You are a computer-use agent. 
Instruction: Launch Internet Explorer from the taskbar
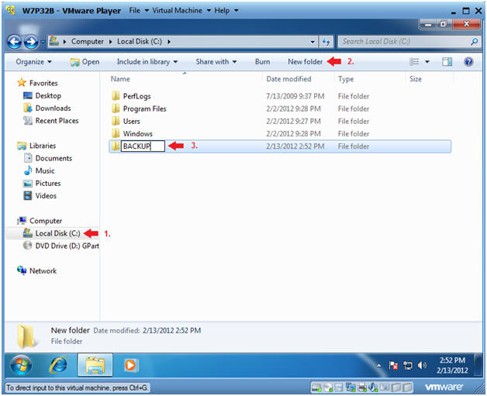tap(58, 365)
